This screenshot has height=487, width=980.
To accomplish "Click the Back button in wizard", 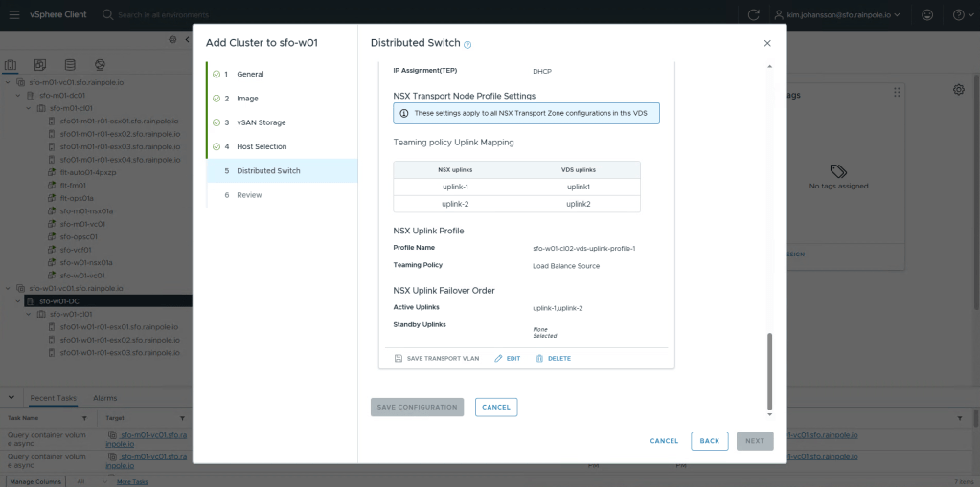I will click(709, 441).
